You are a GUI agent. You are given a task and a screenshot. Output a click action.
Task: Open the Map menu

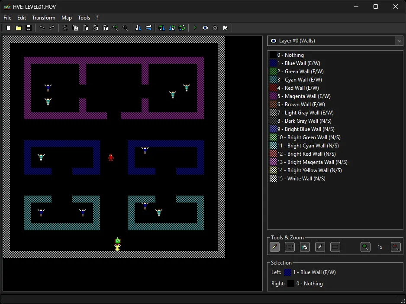[x=67, y=18]
